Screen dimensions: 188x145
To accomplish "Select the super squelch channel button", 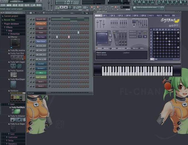I will point(41,77).
